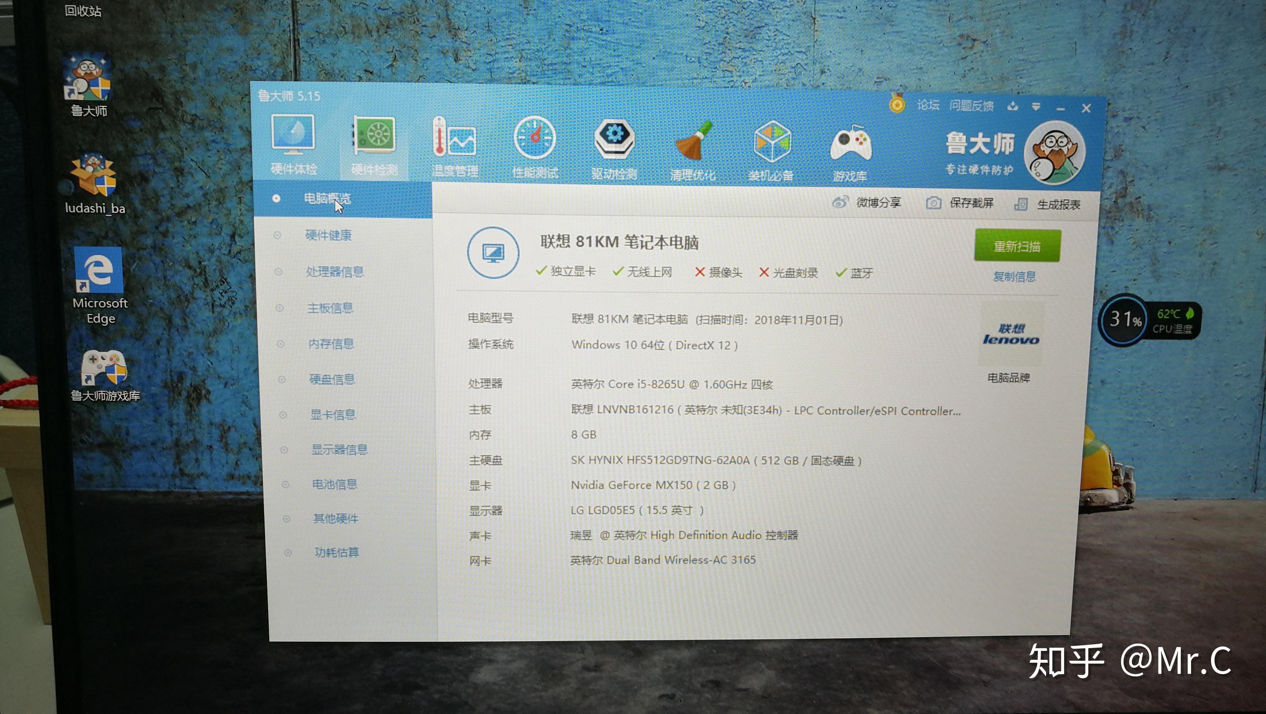
Task: Open 温度管理 temperature management
Action: (455, 147)
